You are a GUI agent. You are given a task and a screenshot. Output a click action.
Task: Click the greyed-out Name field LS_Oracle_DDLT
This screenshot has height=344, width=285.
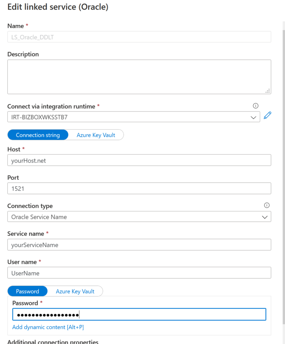[x=139, y=37]
